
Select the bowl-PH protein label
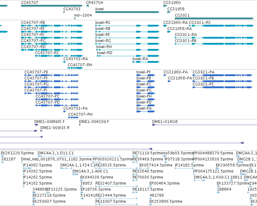click(x=144, y=97)
